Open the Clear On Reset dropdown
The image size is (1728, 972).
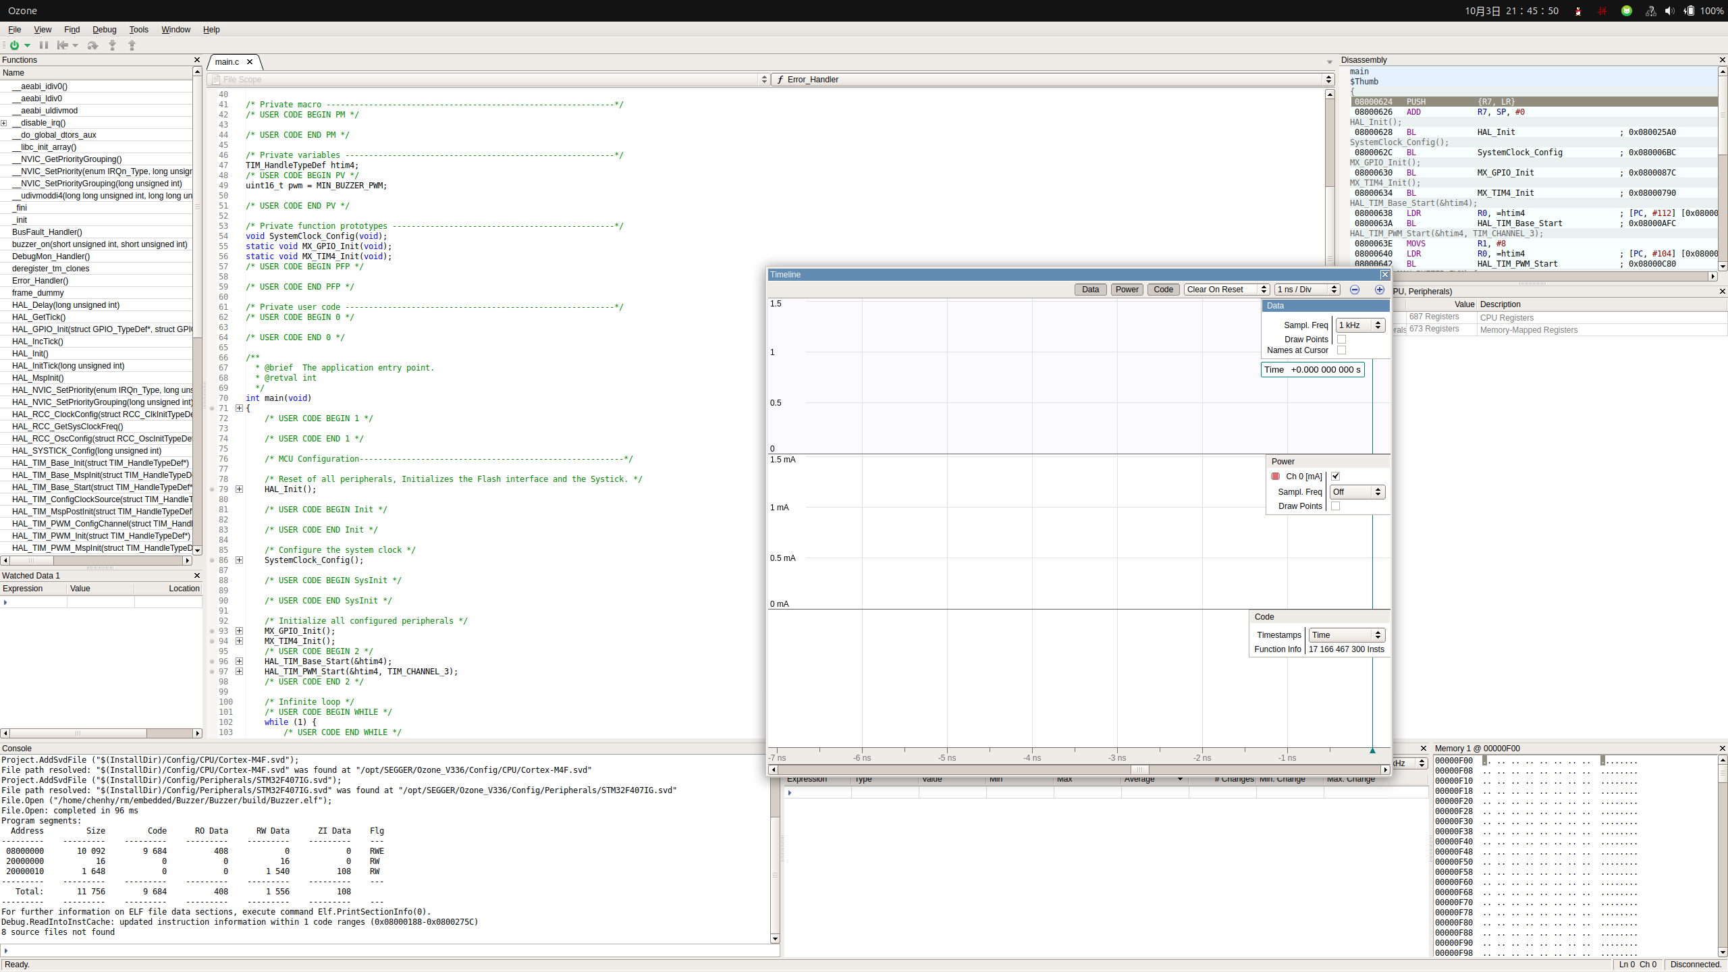pyautogui.click(x=1226, y=290)
